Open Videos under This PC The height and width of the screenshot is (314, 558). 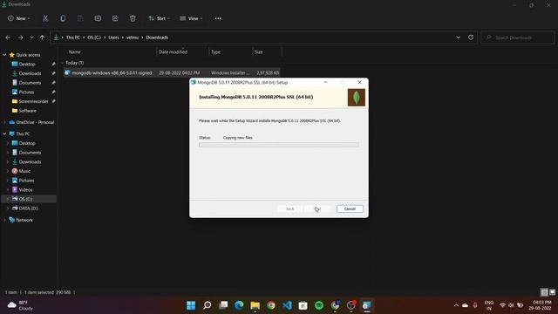pos(25,190)
